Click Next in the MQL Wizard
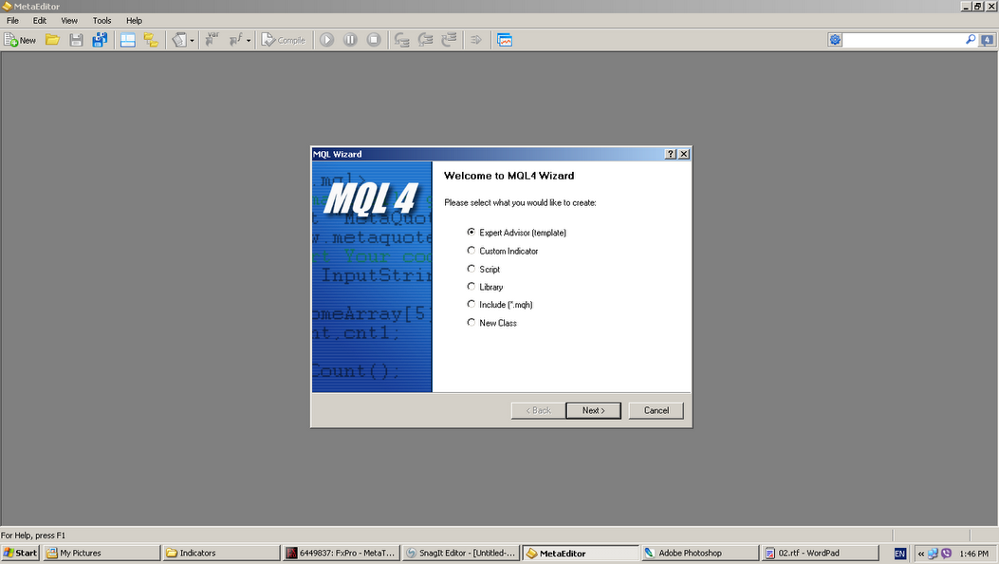This screenshot has width=999, height=564. coord(593,410)
